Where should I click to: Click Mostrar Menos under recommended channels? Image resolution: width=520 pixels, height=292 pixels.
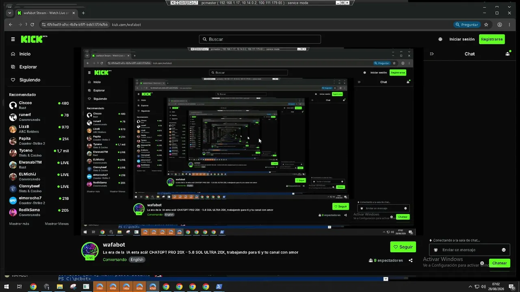(x=57, y=224)
